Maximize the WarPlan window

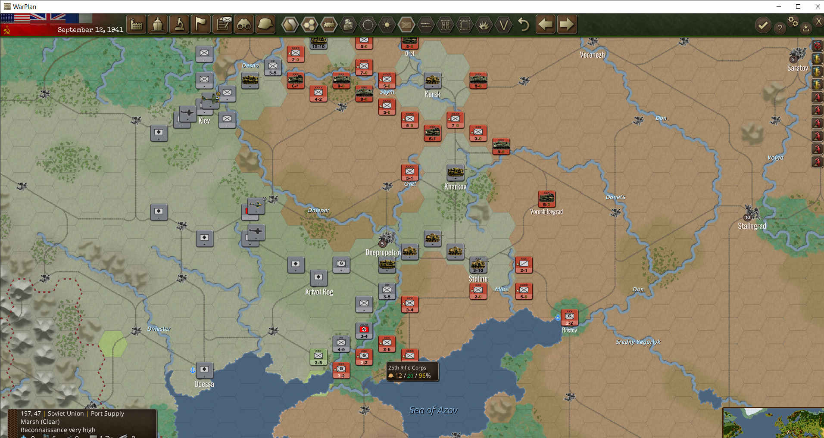point(798,6)
